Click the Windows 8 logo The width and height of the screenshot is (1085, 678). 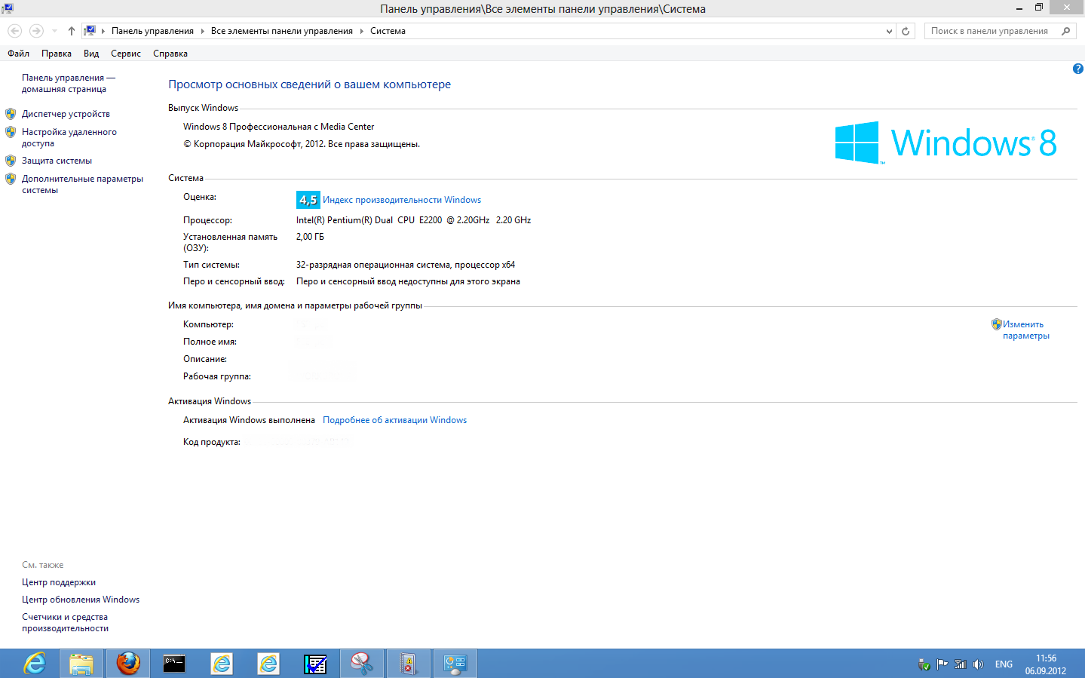coord(946,143)
